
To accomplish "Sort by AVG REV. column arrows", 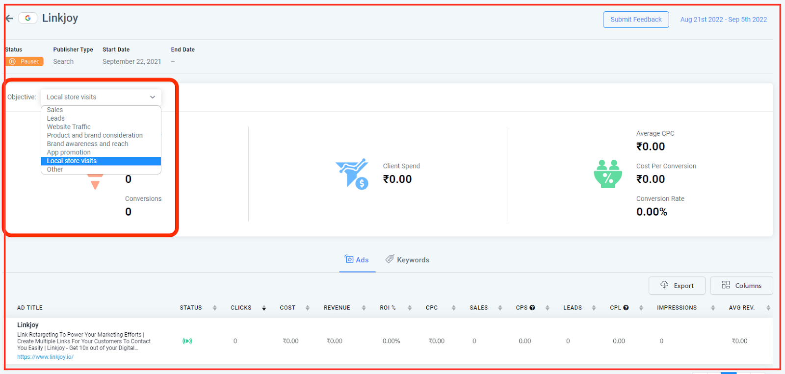I will tap(768, 308).
